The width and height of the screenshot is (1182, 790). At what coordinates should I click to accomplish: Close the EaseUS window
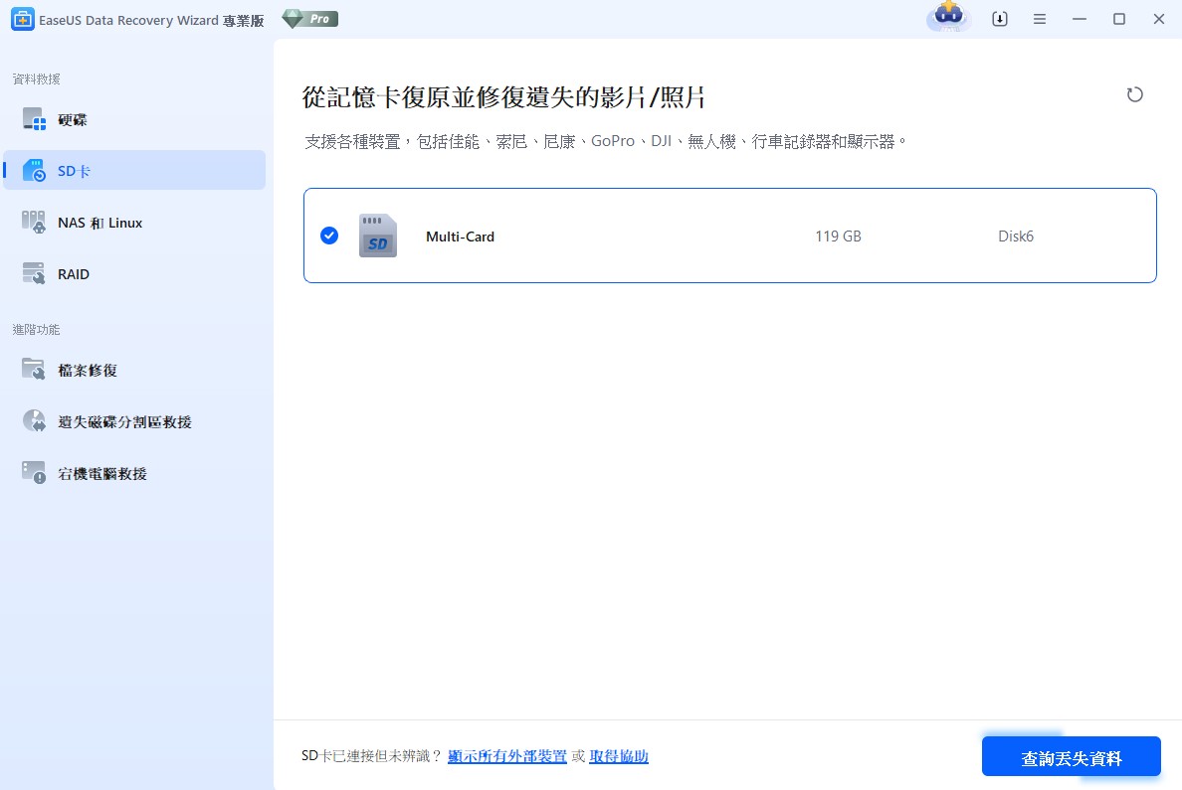point(1159,19)
